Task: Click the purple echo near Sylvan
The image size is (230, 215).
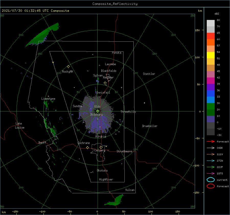Action: click(x=97, y=81)
